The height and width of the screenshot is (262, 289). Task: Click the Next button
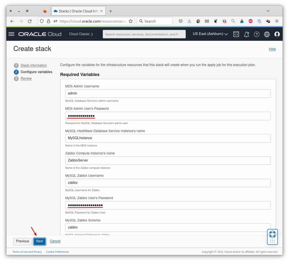coord(40,241)
